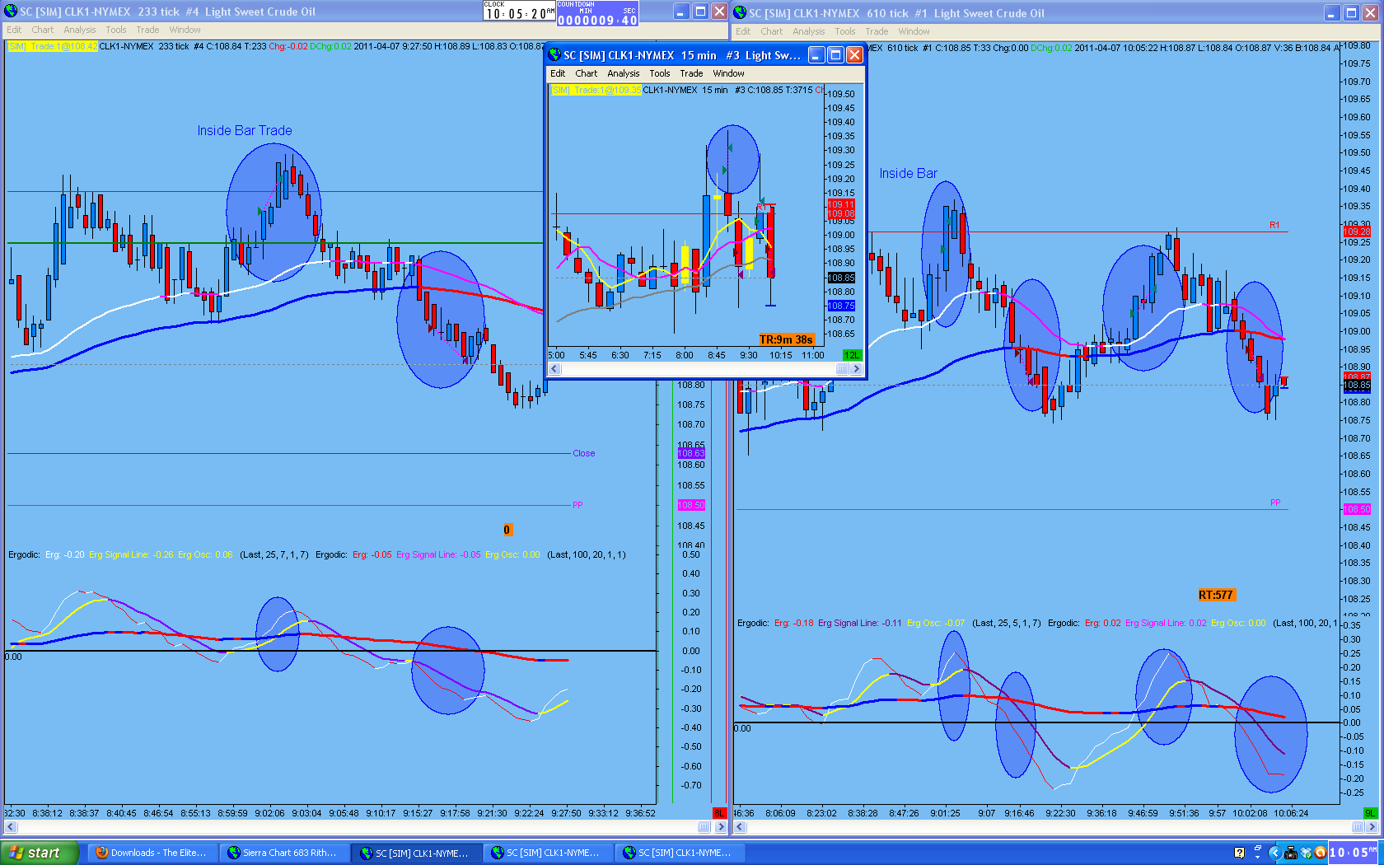This screenshot has height=865, width=1384.
Task: Click right scroll arrow in 610 tick chart
Action: 1372,826
